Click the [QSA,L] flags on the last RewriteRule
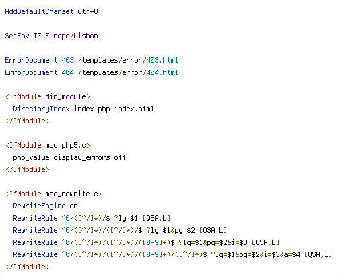 tap(318, 254)
